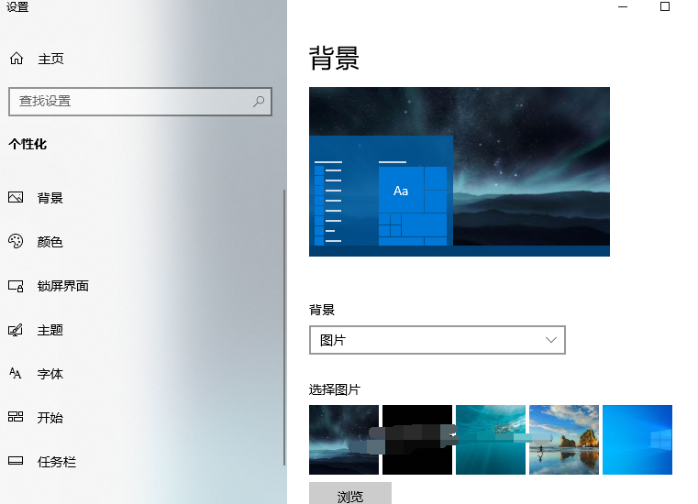The image size is (698, 504).
Task: Open 任务栏 settings via its icon
Action: tap(16, 462)
